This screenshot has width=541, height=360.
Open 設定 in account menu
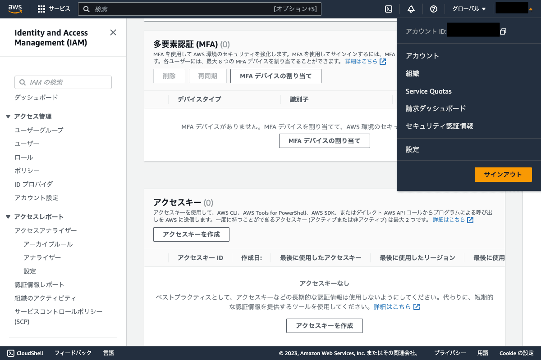413,150
